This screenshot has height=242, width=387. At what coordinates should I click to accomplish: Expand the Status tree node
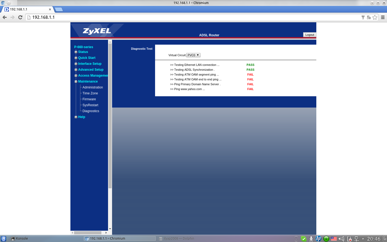(x=76, y=52)
